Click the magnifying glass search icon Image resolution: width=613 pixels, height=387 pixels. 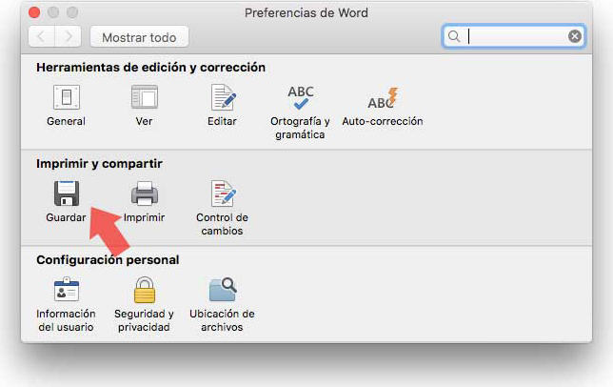(454, 36)
